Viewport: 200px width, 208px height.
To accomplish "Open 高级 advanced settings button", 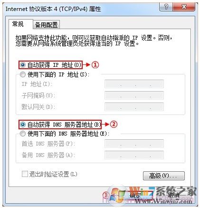I will [x=164, y=176].
